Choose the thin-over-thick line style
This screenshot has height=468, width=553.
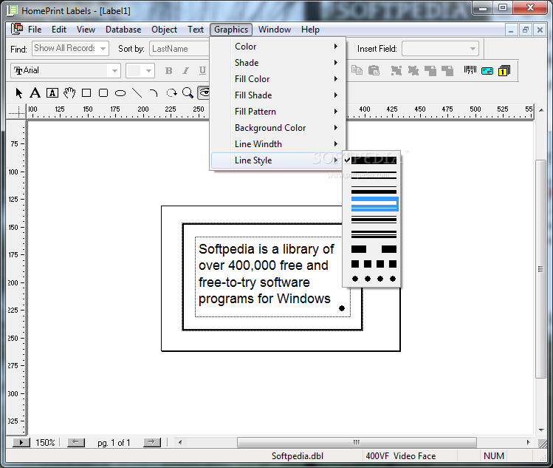pyautogui.click(x=372, y=190)
